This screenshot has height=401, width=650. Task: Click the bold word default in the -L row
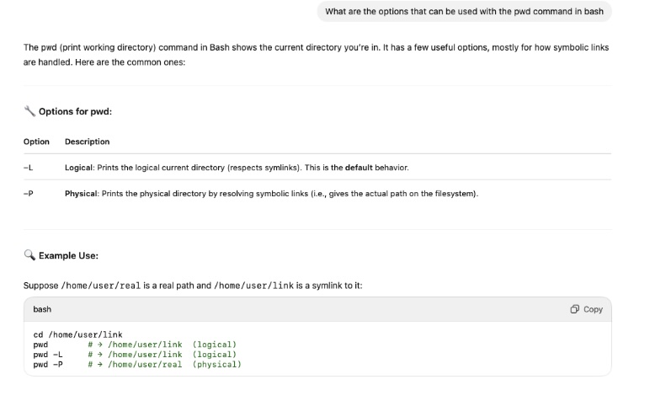tap(359, 168)
